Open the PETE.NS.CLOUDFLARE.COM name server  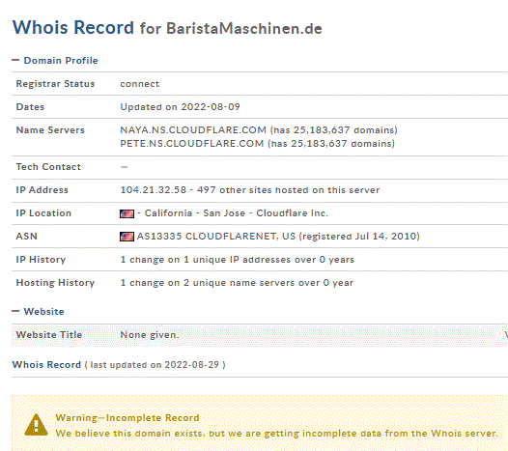(192, 144)
